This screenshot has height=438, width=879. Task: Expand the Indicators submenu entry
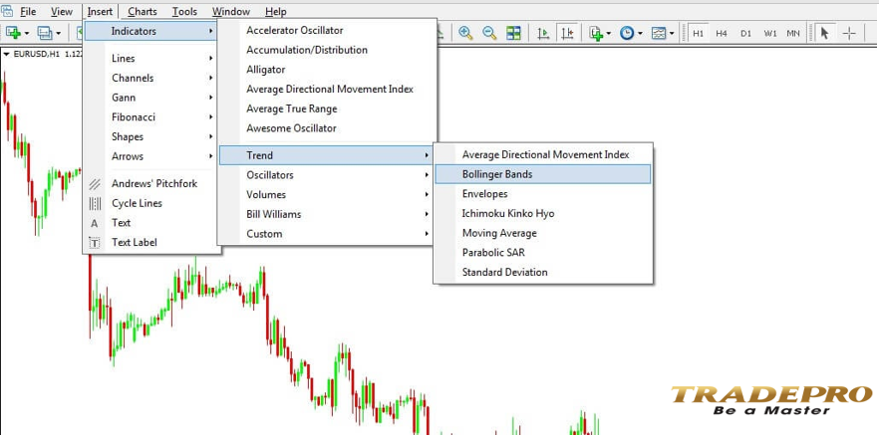(x=150, y=32)
